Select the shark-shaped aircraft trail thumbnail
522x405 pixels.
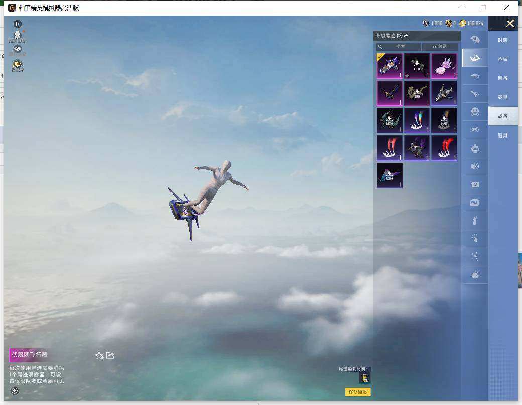[444, 93]
